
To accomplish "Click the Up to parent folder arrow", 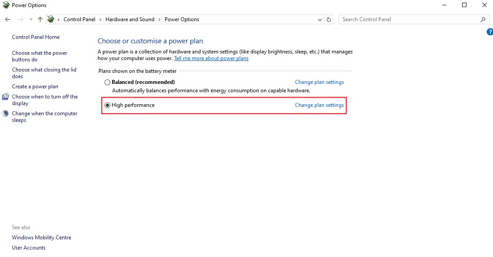I will [40, 19].
